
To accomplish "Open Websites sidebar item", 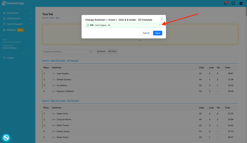I will (x=11, y=30).
